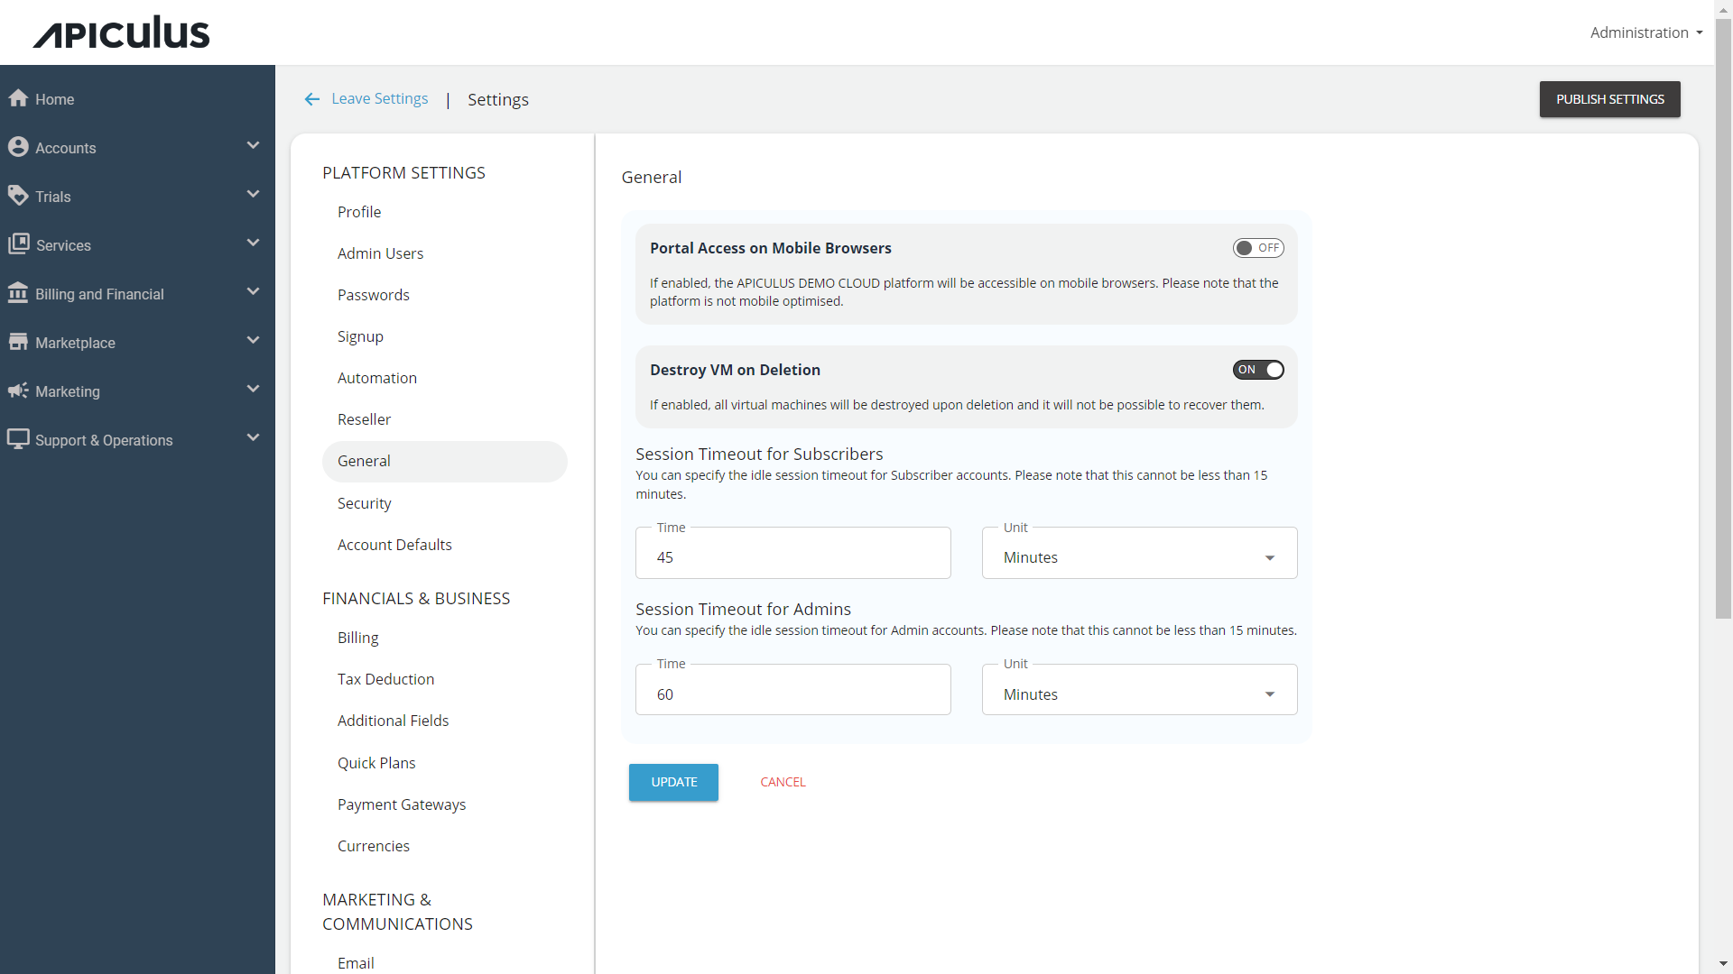Screen dimensions: 1733x974
Task: Click the Support & Operations monitor icon
Action: pos(18,439)
